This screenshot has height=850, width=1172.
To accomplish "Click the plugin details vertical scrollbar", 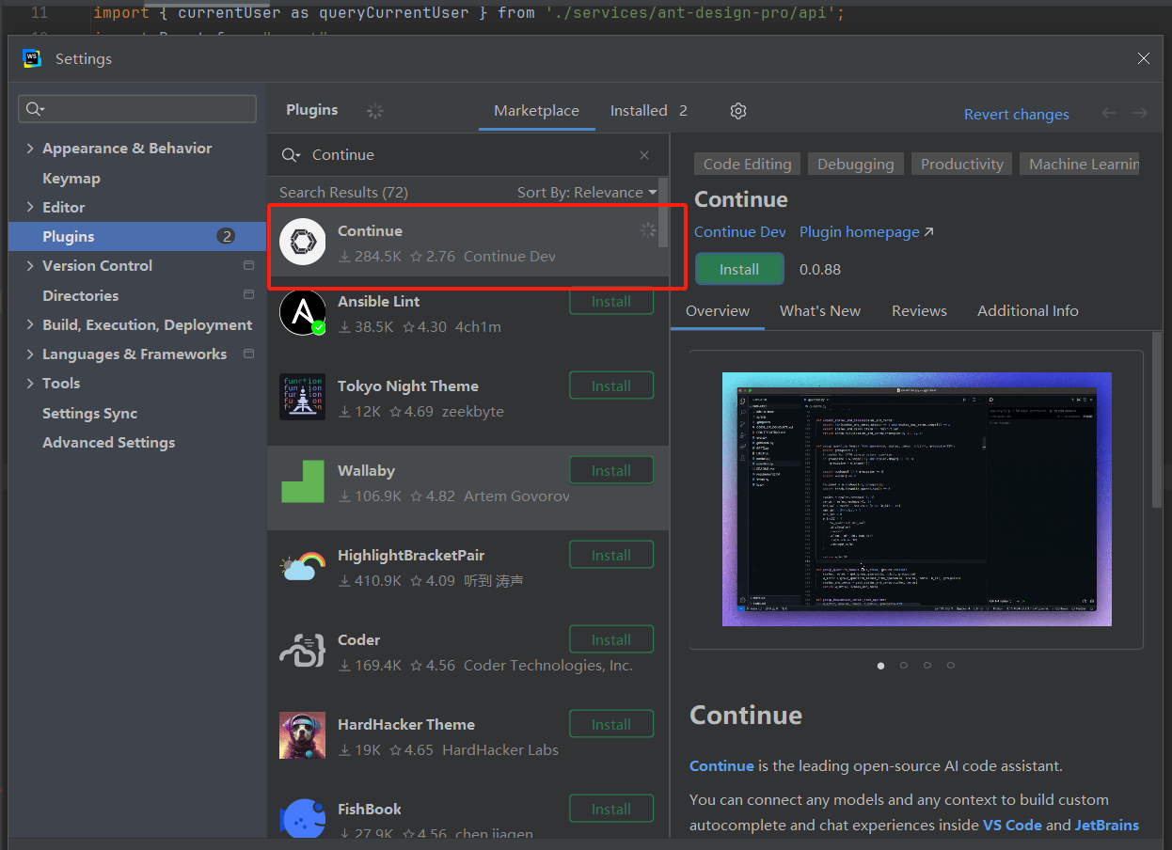I will click(1157, 419).
